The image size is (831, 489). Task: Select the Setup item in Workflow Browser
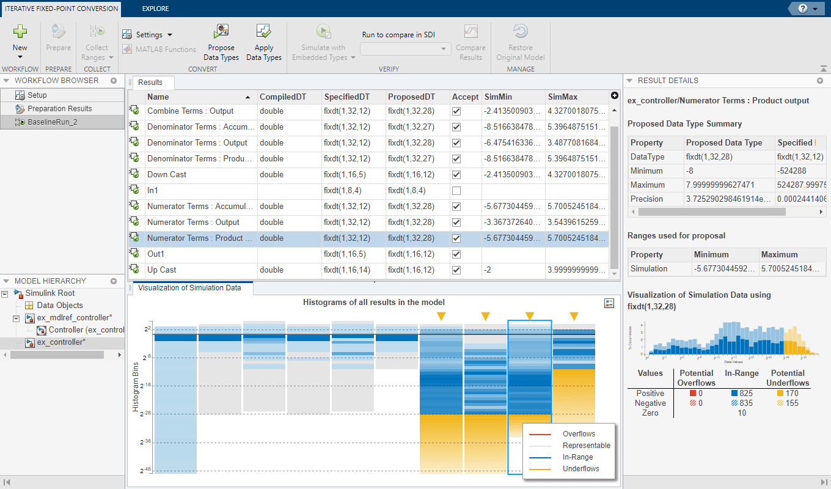tap(37, 95)
